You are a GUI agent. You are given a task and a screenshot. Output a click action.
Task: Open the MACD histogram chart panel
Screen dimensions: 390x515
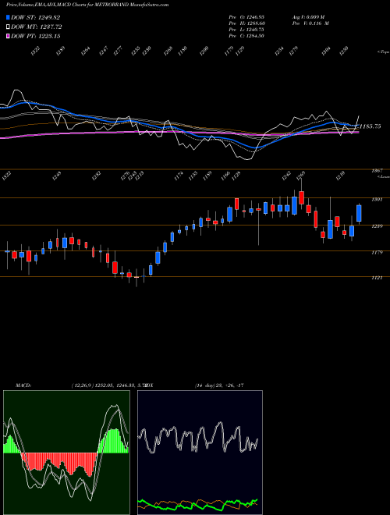(66, 453)
